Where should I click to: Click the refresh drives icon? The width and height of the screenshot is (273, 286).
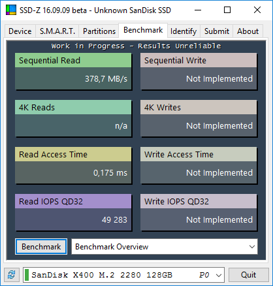tap(12, 275)
